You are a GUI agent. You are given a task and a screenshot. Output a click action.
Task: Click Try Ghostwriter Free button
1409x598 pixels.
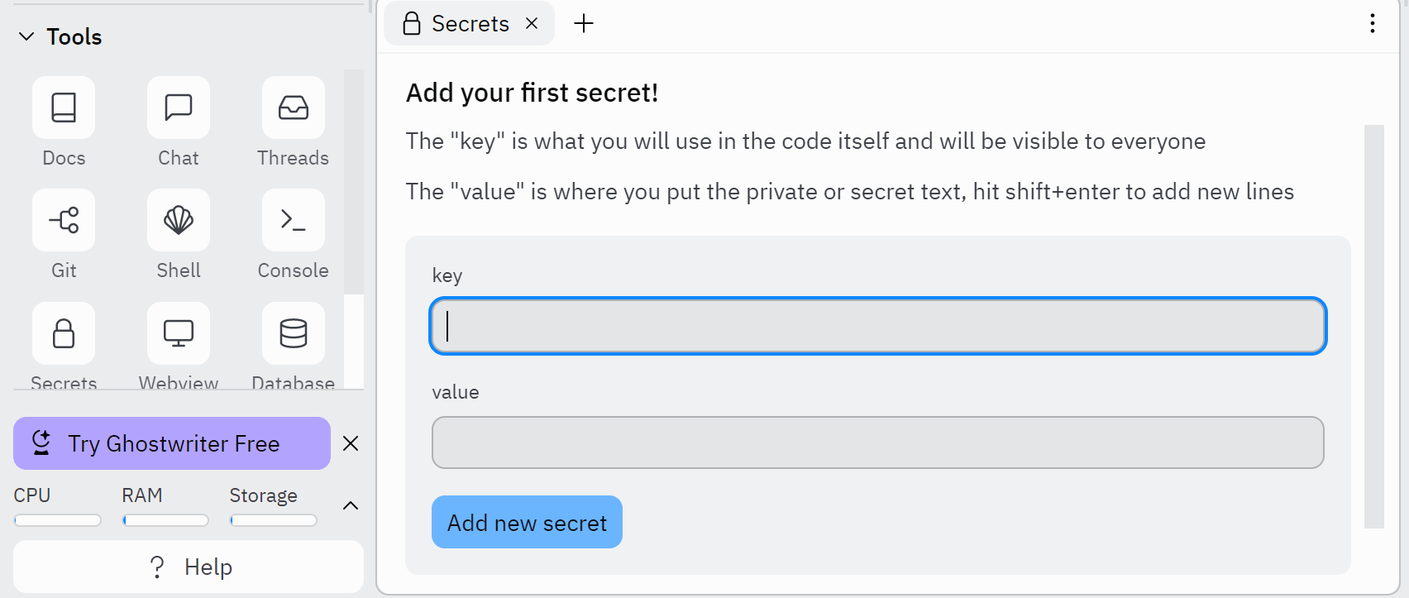(x=172, y=443)
